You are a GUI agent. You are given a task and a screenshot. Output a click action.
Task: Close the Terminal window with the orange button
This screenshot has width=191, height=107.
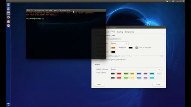click(28, 10)
